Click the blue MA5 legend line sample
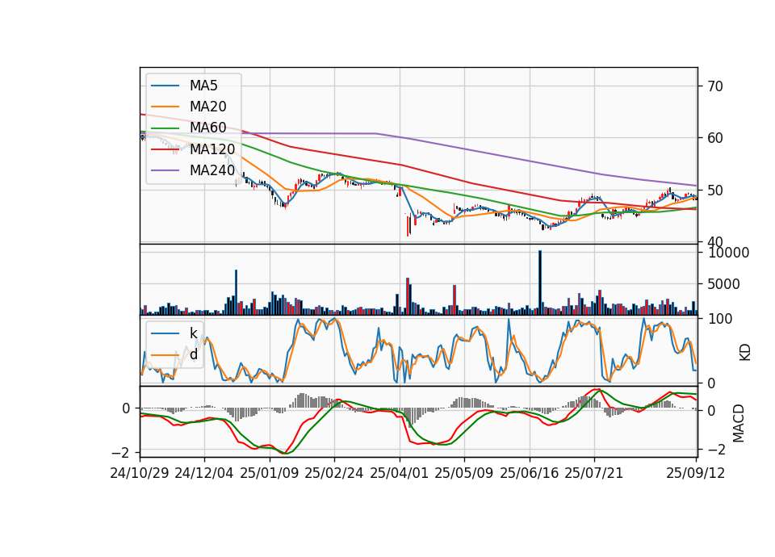This screenshot has height=557, width=775. pyautogui.click(x=165, y=86)
